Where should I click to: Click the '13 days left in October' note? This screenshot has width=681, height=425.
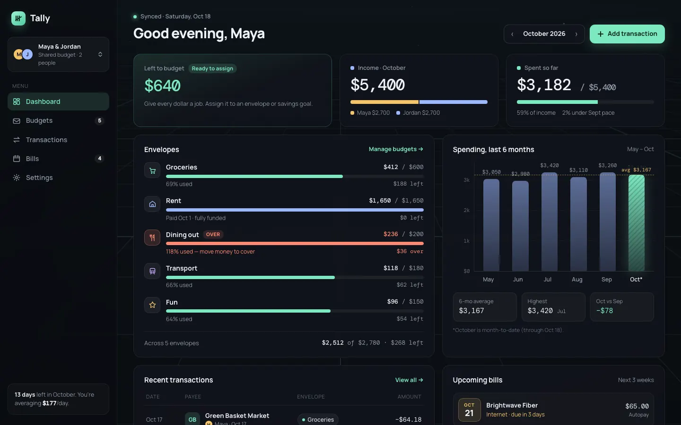click(x=58, y=399)
